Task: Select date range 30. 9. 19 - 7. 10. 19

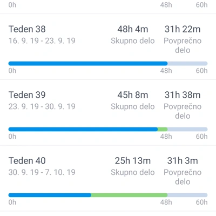Action: point(42,172)
